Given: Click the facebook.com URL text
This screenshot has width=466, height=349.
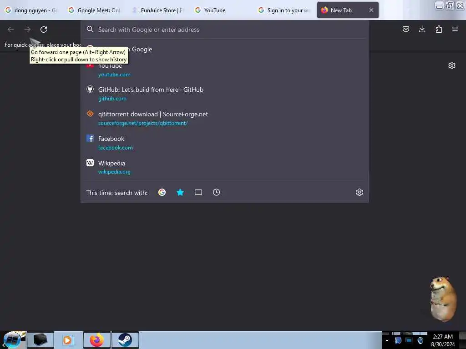Looking at the screenshot, I should pos(115,148).
